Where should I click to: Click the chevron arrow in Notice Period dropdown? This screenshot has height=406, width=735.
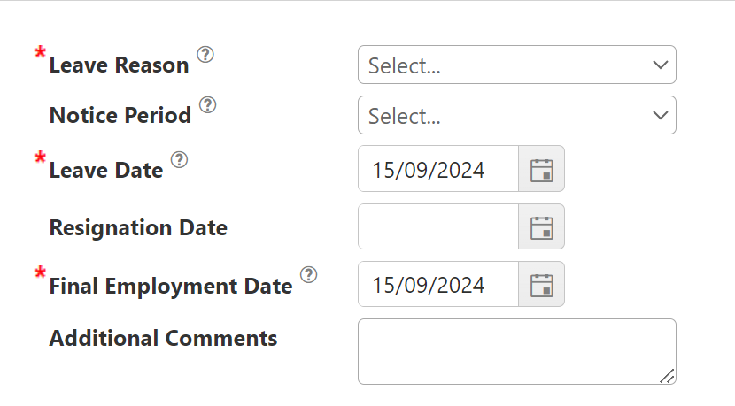pos(661,115)
